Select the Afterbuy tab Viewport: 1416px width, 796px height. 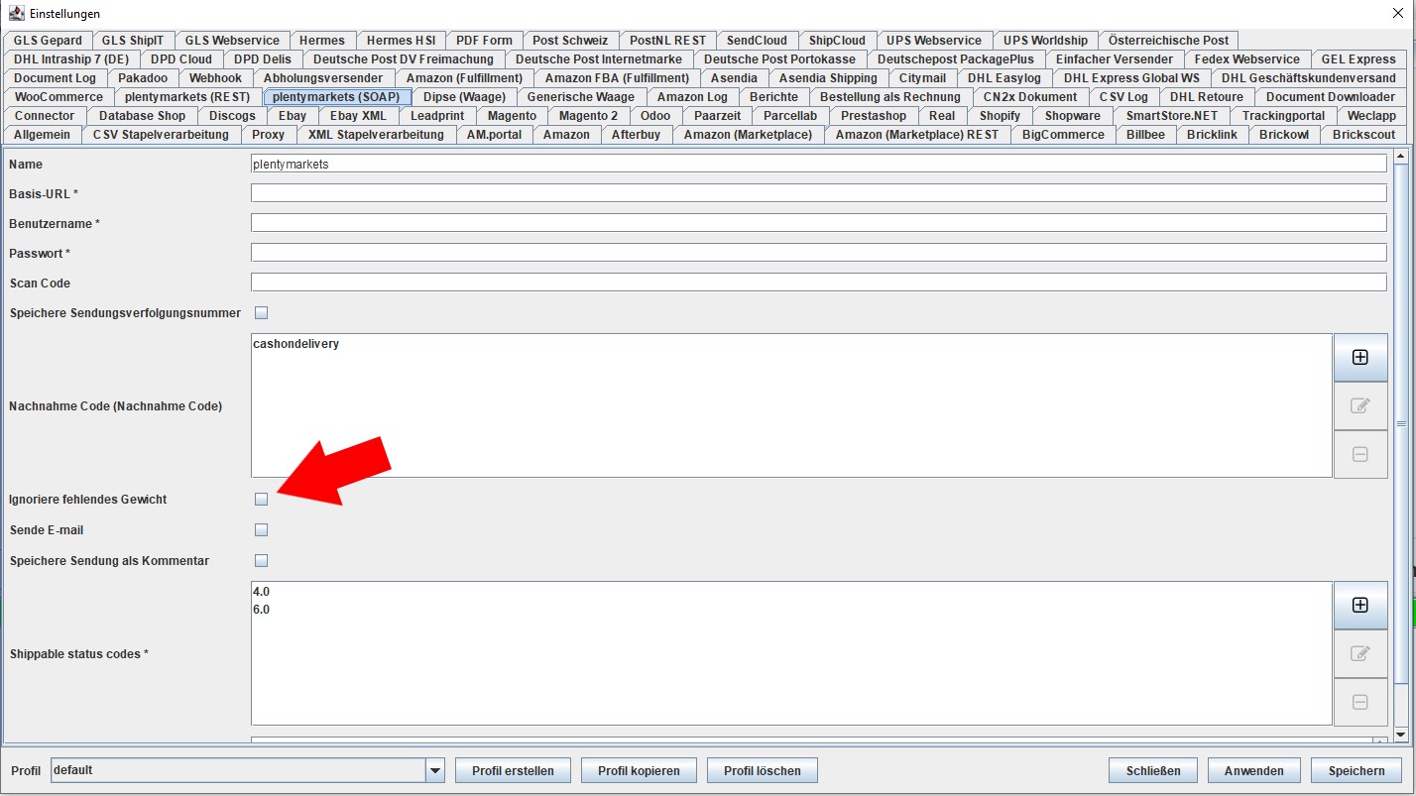click(636, 135)
